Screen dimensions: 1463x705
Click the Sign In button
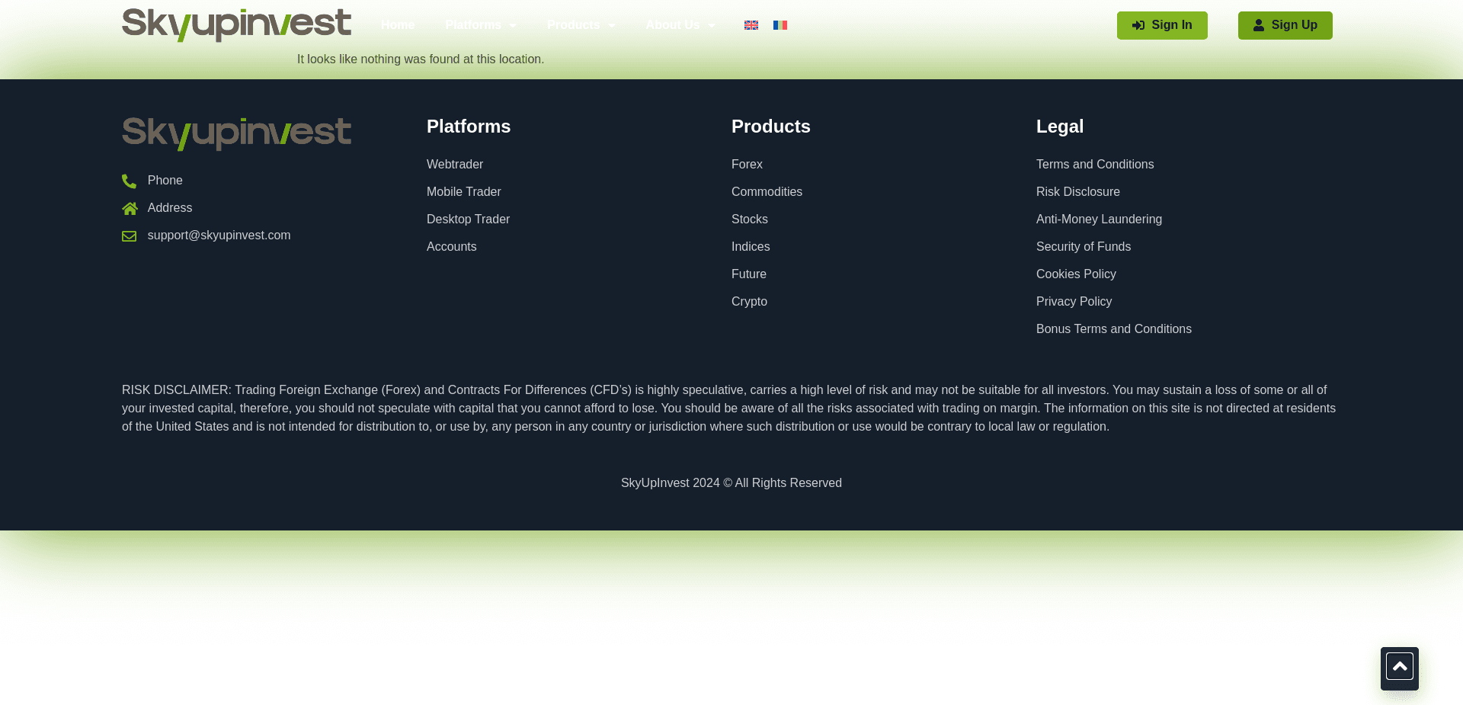[x=1162, y=25]
